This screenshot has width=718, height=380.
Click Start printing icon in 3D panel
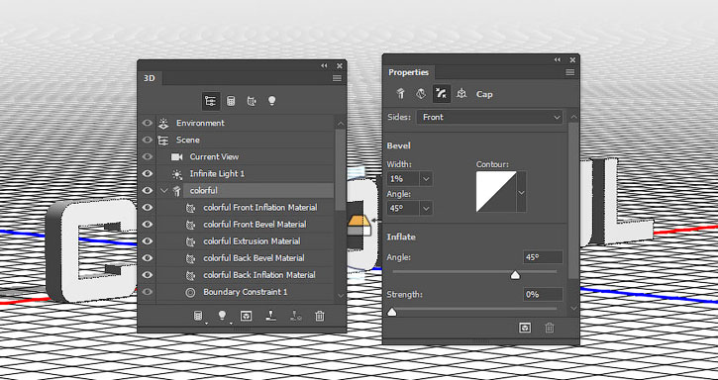point(271,316)
